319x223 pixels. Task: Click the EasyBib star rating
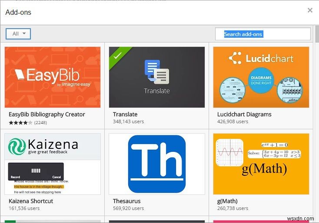click(x=20, y=123)
